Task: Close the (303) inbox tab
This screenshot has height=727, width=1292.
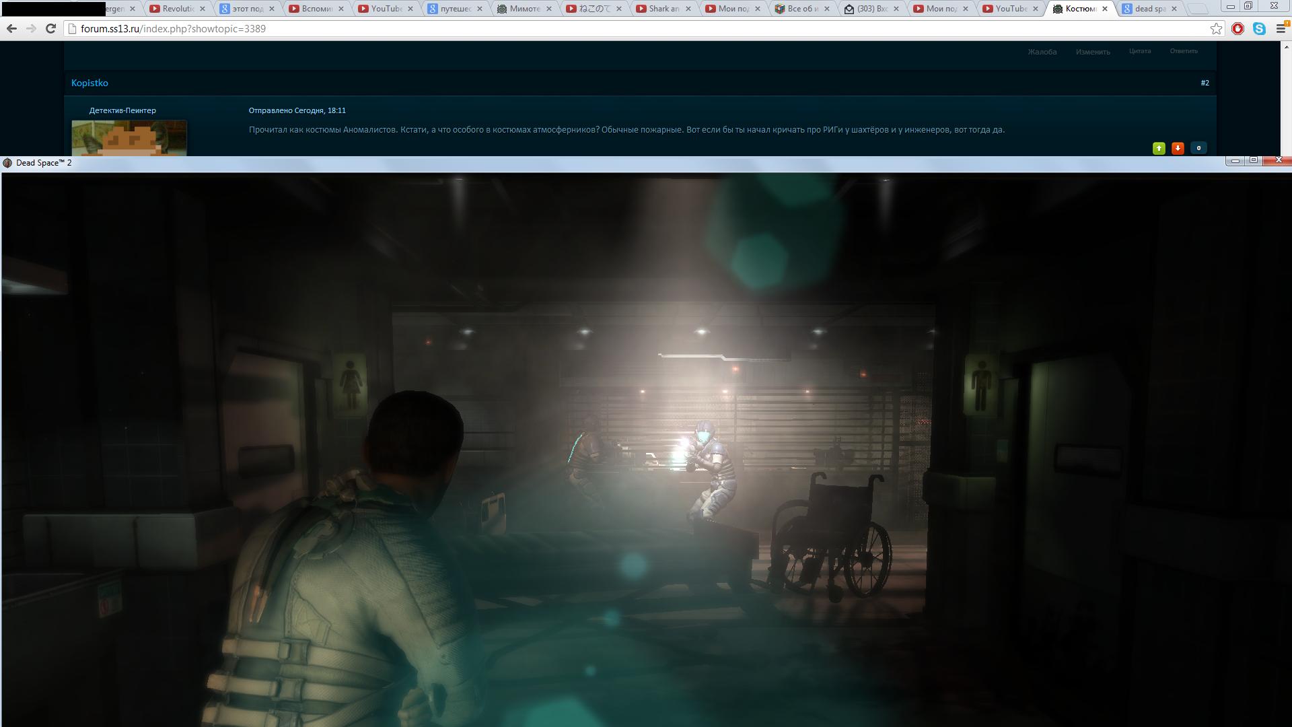Action: click(896, 9)
